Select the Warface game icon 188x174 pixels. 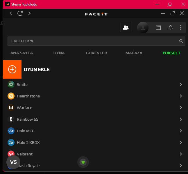pyautogui.click(x=11, y=108)
